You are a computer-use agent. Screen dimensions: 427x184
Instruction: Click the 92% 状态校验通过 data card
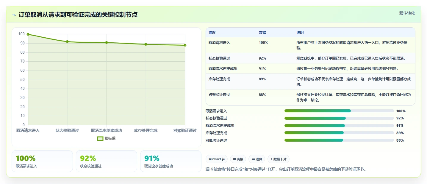click(107, 161)
